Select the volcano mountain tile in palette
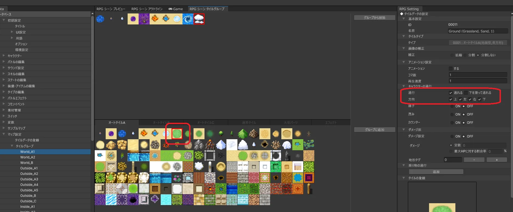Viewport: 513px width, 212px height. tap(210, 145)
